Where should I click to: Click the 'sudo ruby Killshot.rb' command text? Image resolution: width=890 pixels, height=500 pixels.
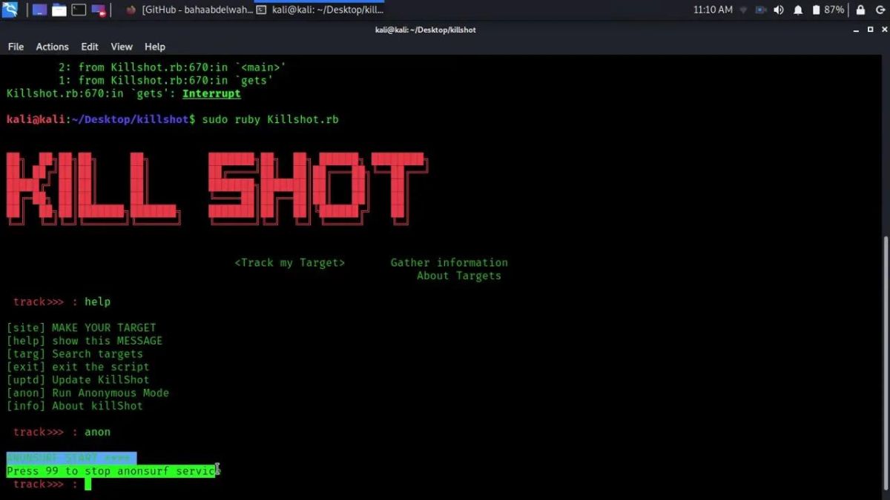pyautogui.click(x=270, y=119)
